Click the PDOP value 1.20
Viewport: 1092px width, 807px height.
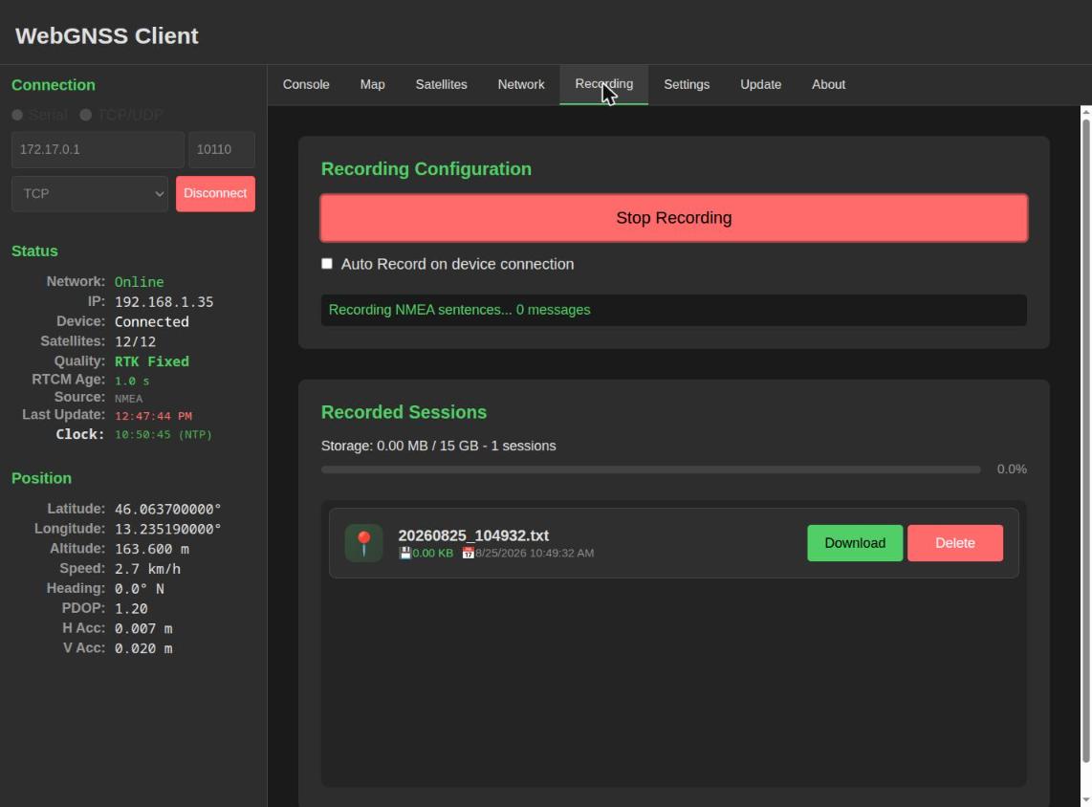(131, 608)
